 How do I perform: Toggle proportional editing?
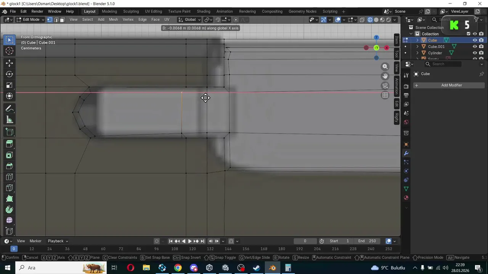click(236, 20)
